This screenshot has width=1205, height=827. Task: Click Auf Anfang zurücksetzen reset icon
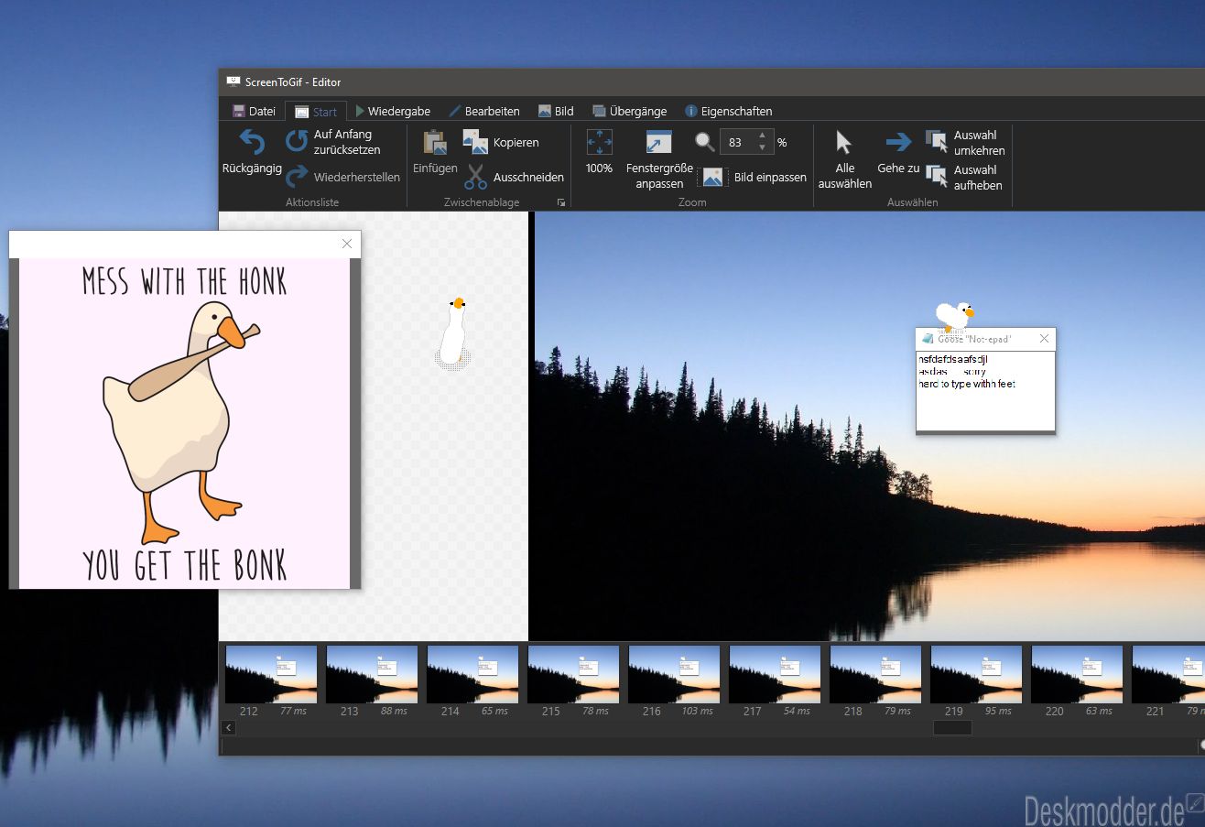[x=297, y=141]
